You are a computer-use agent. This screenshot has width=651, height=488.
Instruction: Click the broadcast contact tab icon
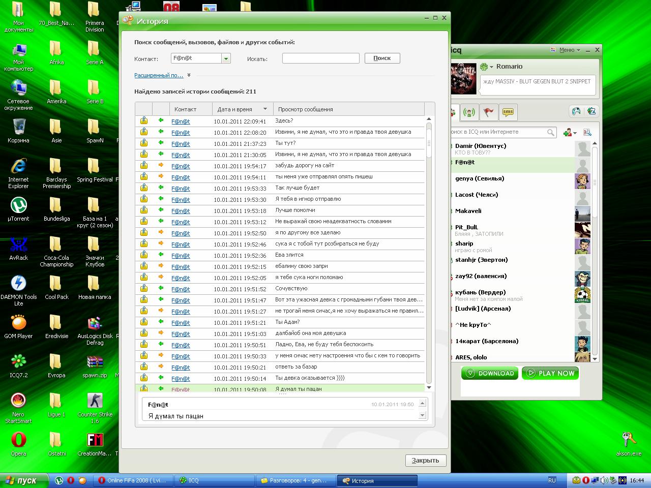(x=469, y=112)
